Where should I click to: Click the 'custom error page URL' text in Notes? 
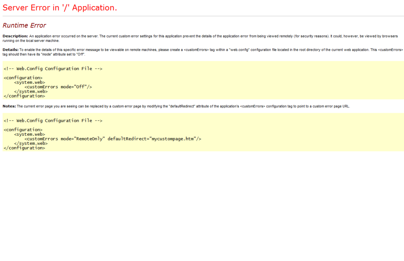click(331, 106)
